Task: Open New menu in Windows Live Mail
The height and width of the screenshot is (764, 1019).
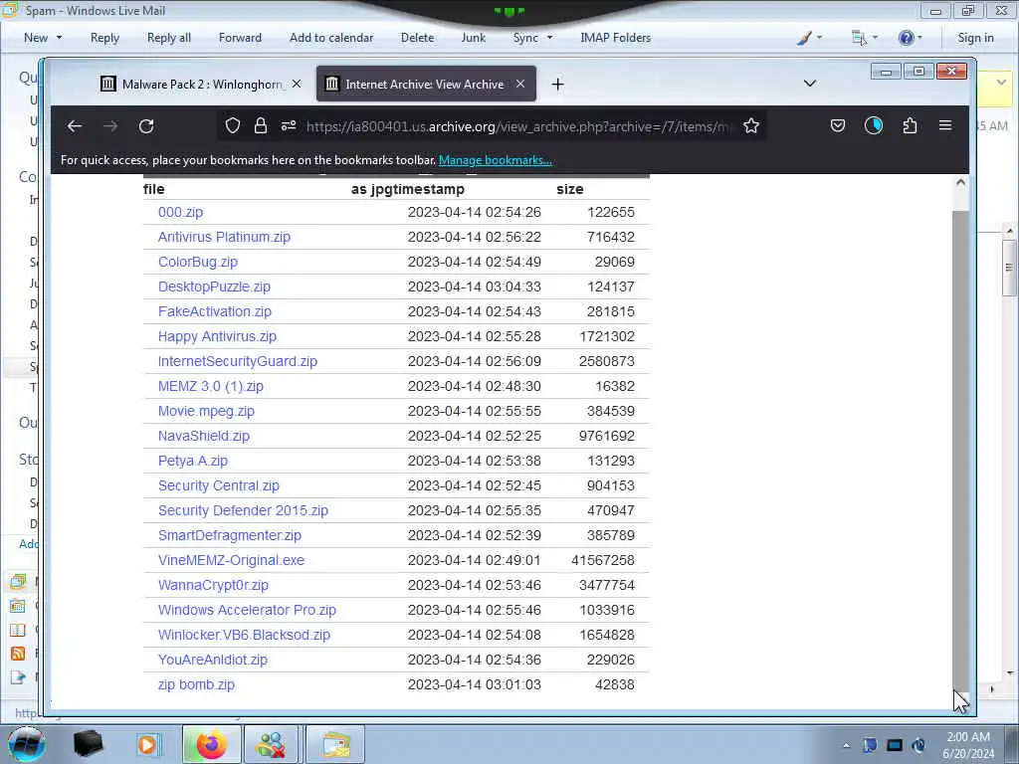Action: click(x=43, y=38)
